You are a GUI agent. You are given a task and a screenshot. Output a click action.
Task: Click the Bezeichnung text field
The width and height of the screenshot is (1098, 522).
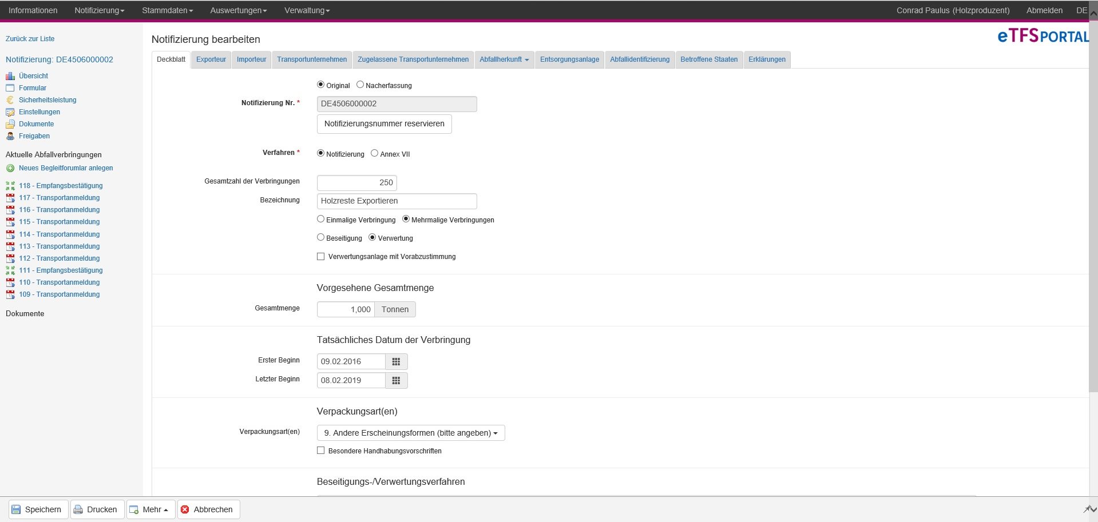(397, 201)
